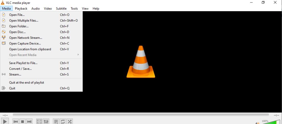Open the Subtitle menu
Screen dimensions: 282x124
[61, 8]
